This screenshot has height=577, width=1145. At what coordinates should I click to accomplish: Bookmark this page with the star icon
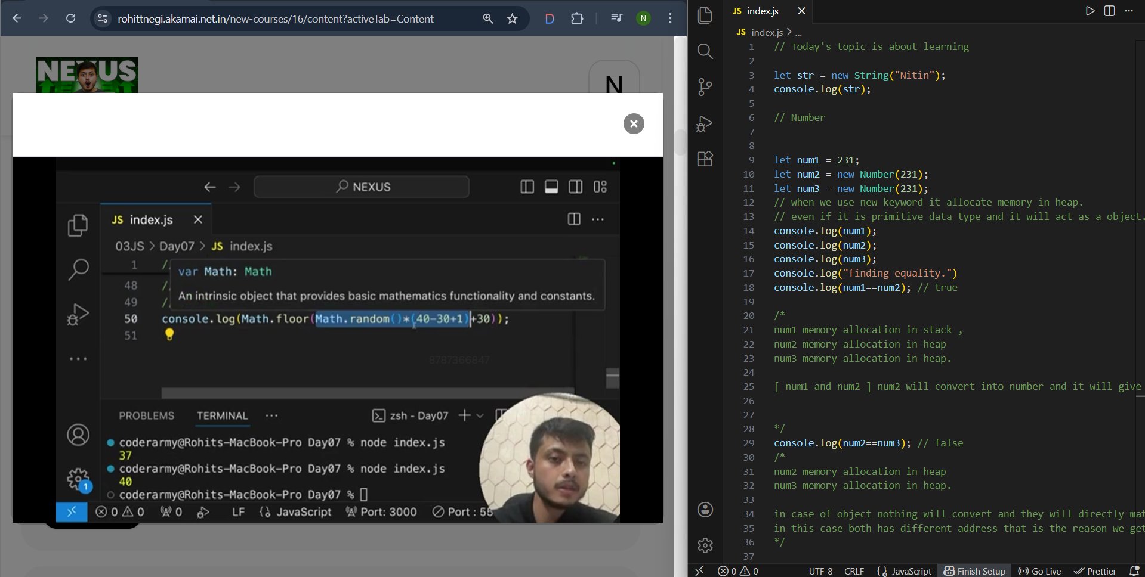coord(512,18)
